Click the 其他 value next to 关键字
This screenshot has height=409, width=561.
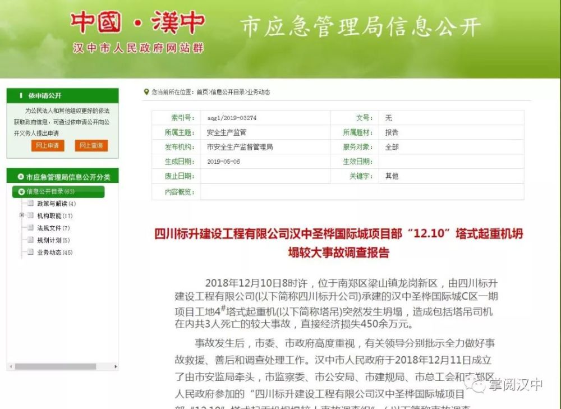[x=392, y=176]
